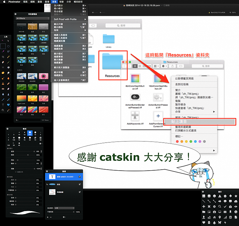The width and height of the screenshot is (239, 226).
Task: Toggle visibility of the background image layer
Action: (80, 192)
